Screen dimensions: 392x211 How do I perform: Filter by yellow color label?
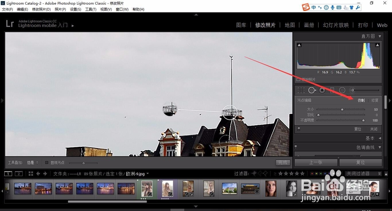tap(316, 173)
